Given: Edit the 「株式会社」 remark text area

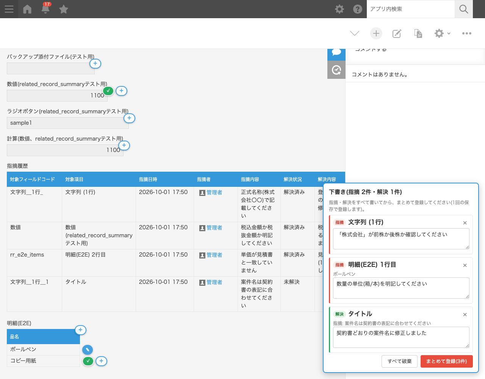Looking at the screenshot, I should tap(401, 239).
